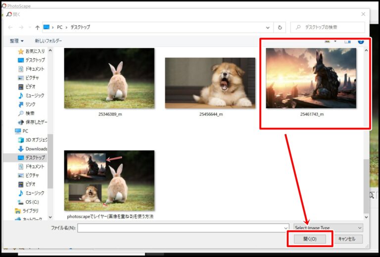The image size is (380, 257).
Task: Open the Select Image Type dropdown
Action: click(x=328, y=228)
